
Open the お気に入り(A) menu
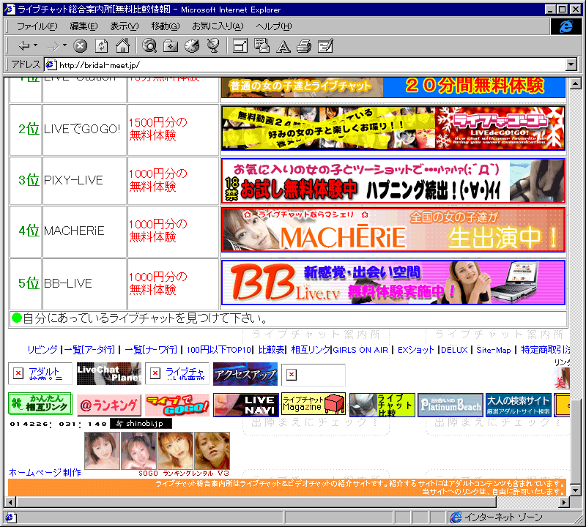[218, 26]
